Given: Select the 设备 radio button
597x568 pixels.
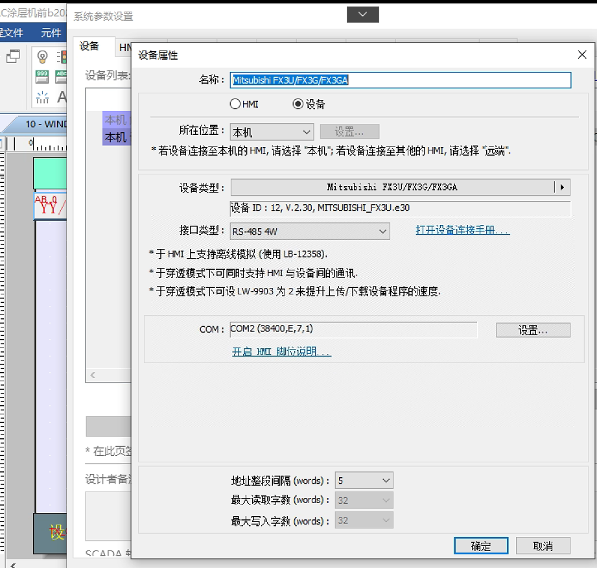Looking at the screenshot, I should pos(298,104).
